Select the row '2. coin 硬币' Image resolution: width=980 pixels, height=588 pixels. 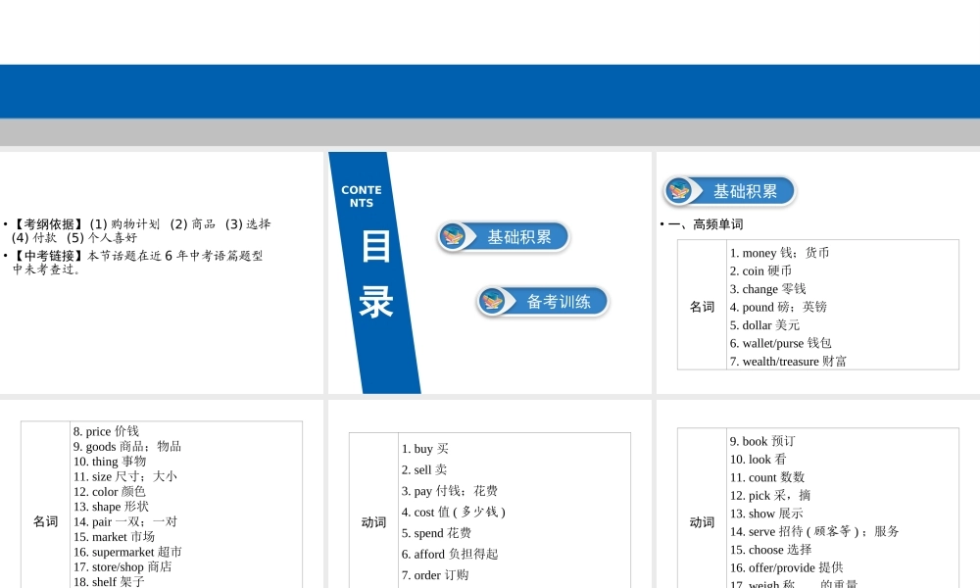pyautogui.click(x=760, y=271)
